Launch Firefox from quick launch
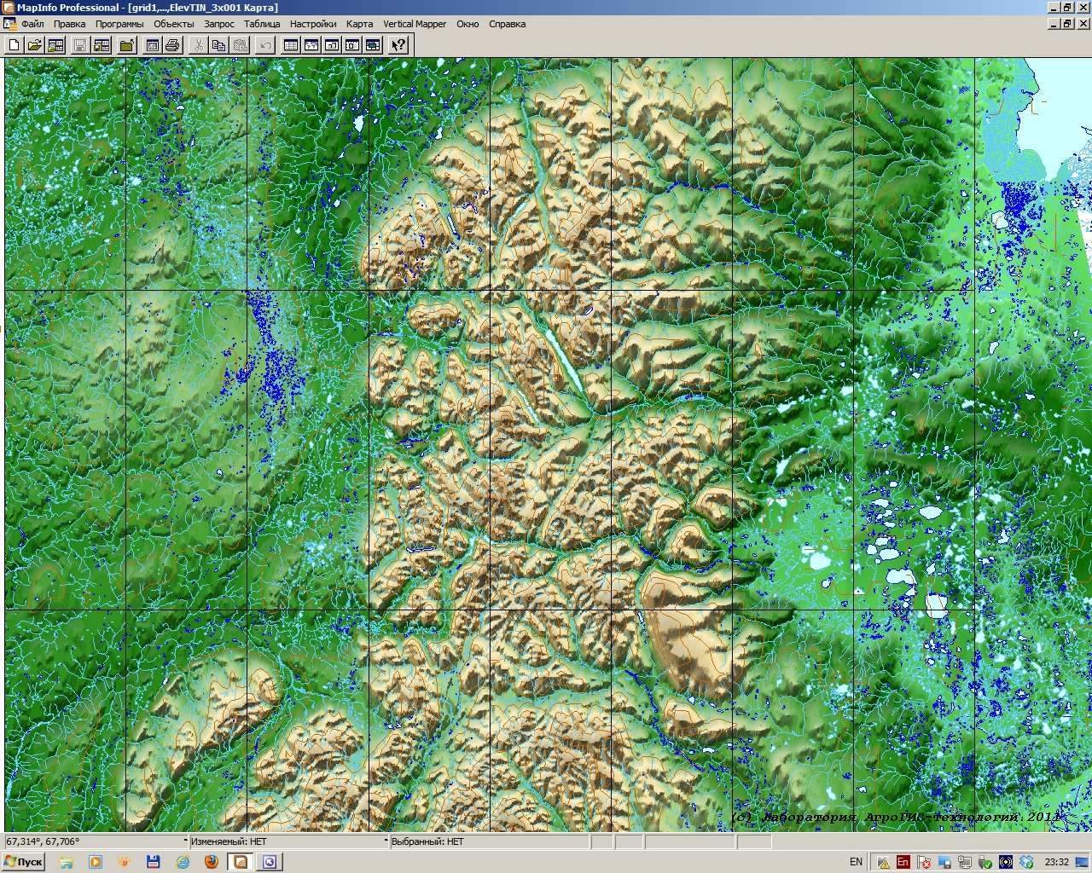1092x873 pixels. (211, 862)
